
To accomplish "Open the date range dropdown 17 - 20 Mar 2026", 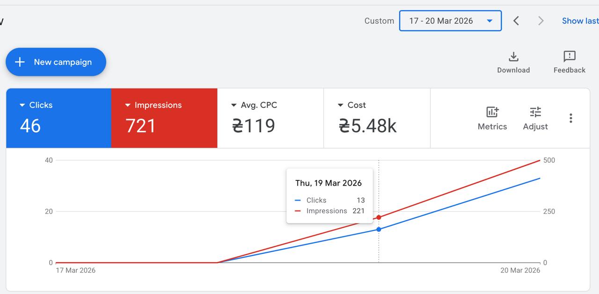I will pyautogui.click(x=450, y=21).
